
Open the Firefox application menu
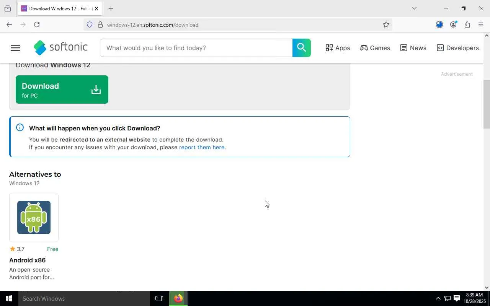point(481,24)
